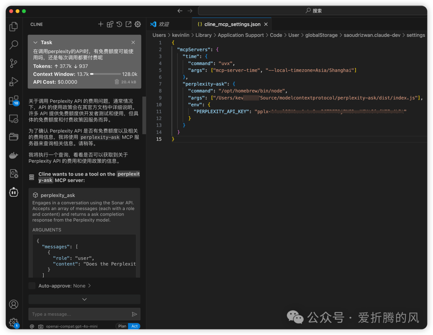Switch Cline to Plan mode
433x335 pixels.
point(122,326)
